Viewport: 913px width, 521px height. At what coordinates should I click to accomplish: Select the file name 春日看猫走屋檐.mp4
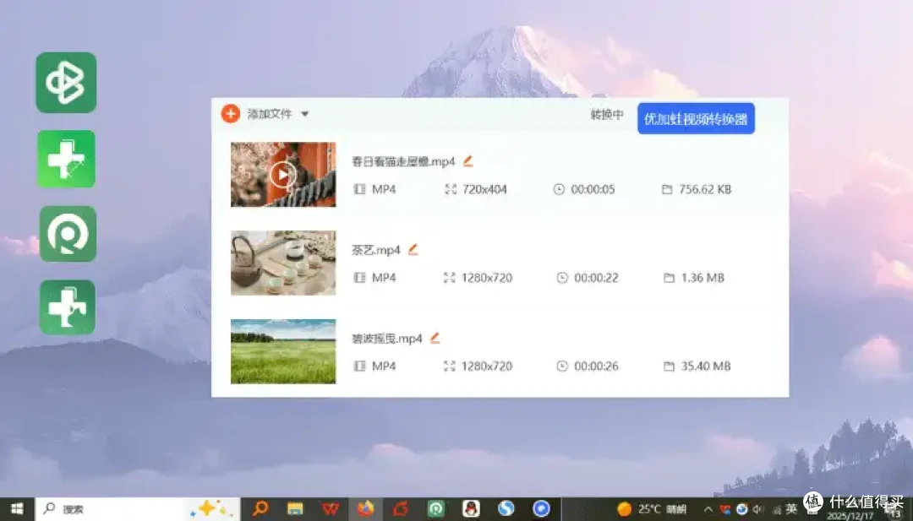[403, 161]
